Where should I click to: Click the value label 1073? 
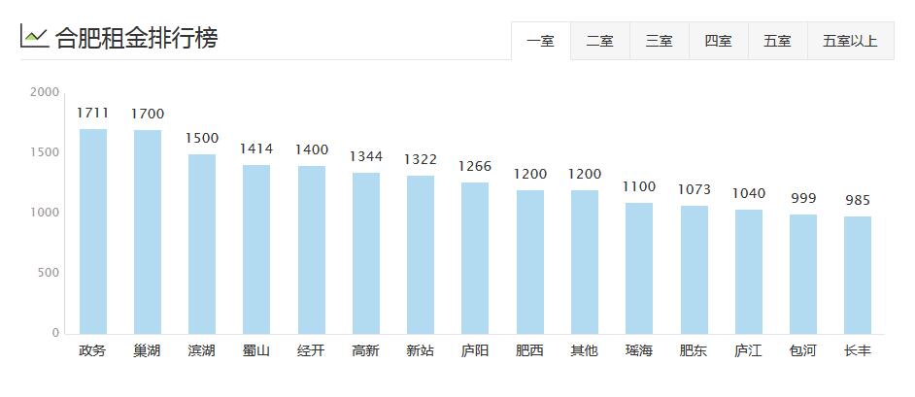(x=695, y=189)
